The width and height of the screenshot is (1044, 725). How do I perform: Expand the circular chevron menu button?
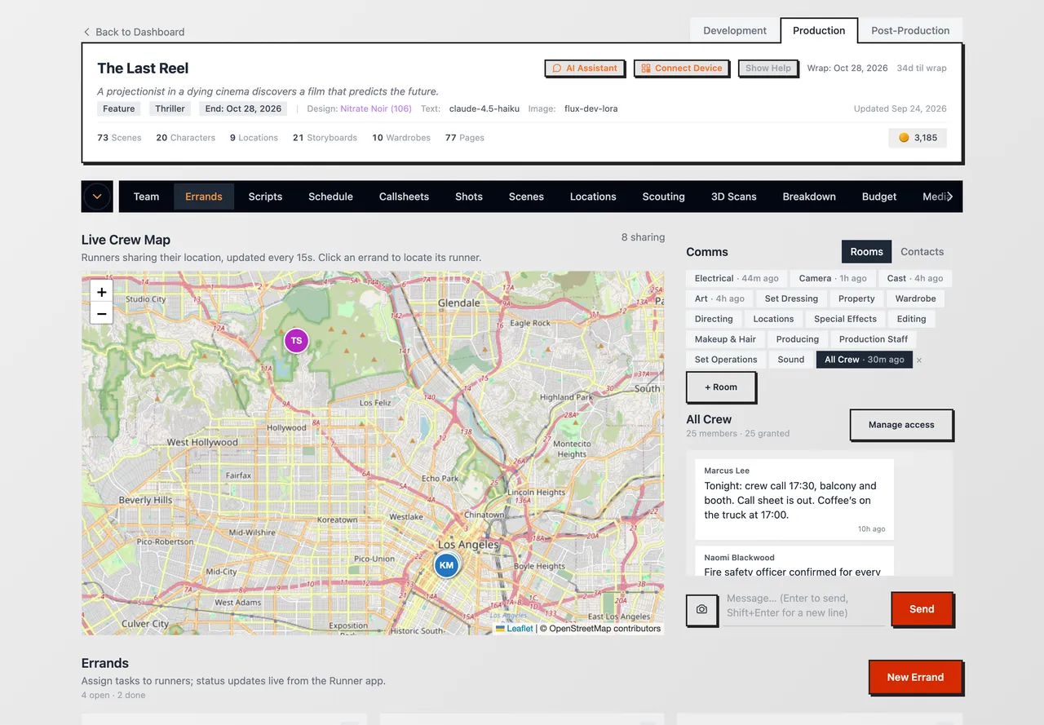pos(97,197)
